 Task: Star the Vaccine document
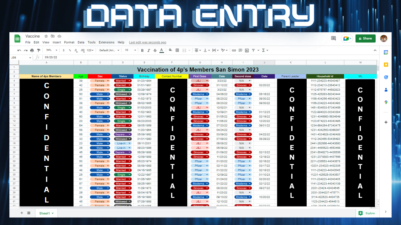point(46,36)
